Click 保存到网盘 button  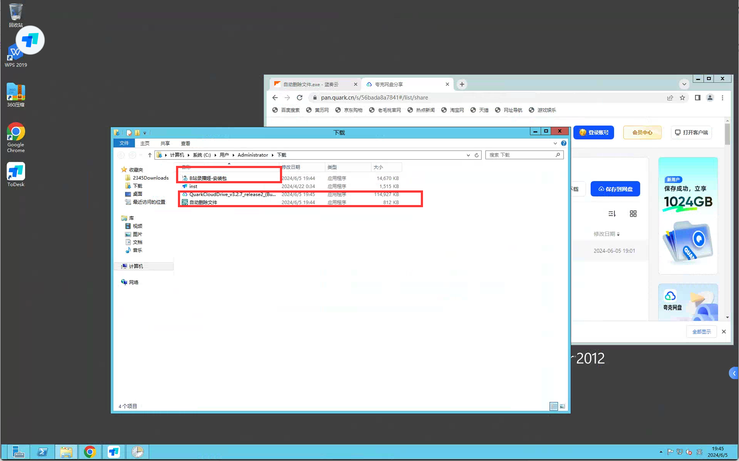615,189
